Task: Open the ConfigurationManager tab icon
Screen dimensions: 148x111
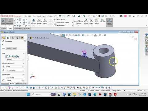Action: [x=13, y=38]
